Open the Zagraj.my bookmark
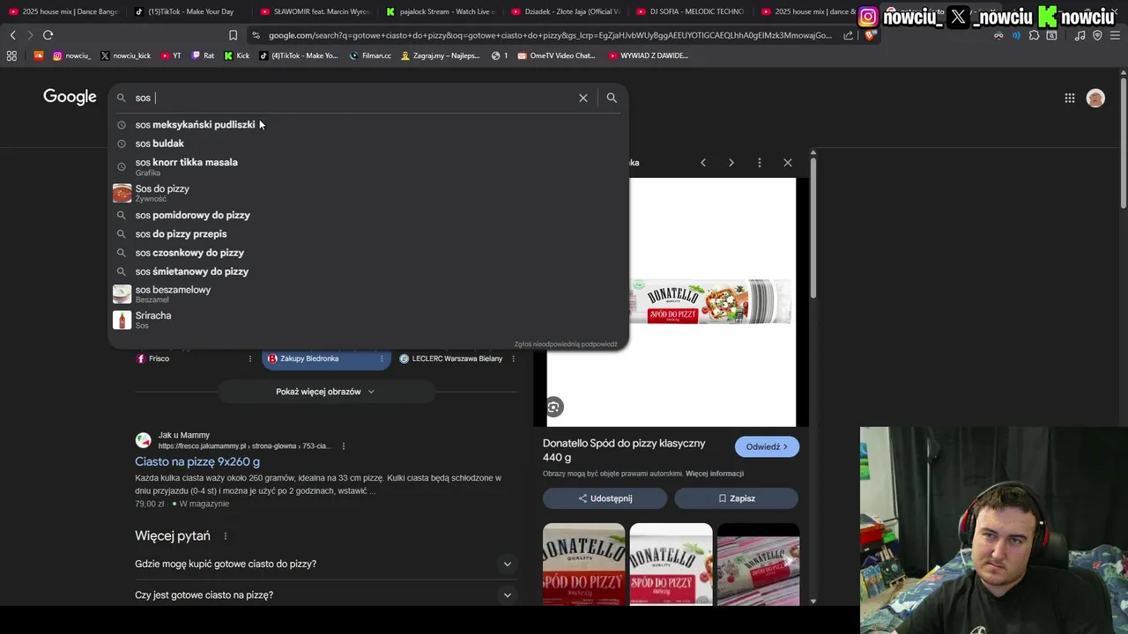The image size is (1128, 634). pos(441,55)
